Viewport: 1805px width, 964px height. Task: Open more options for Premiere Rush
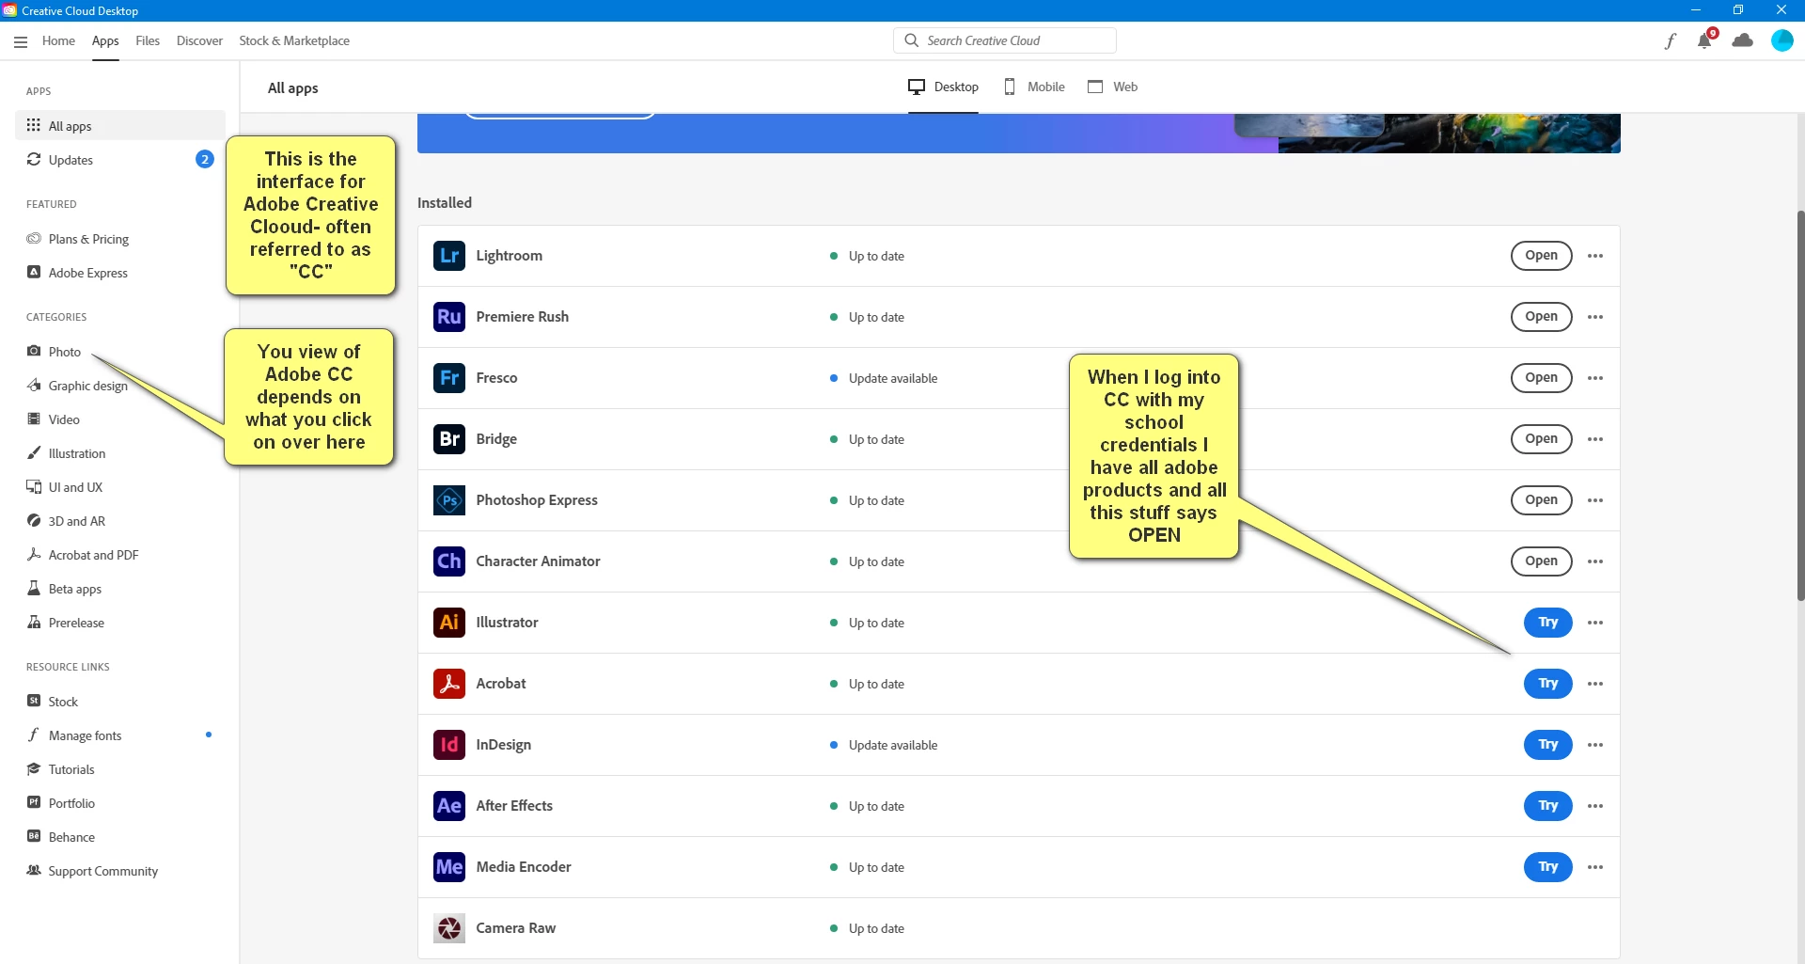tap(1595, 317)
